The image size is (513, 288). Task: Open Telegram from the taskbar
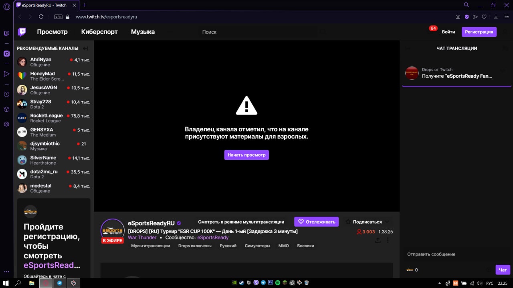tap(60, 283)
